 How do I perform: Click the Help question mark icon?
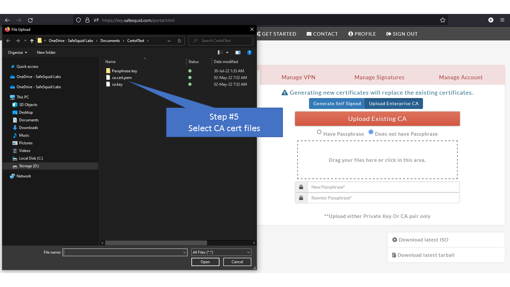click(x=249, y=52)
